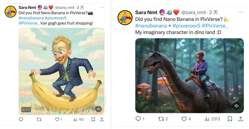
Task: Like the Van Gogh banana tweet
Action: 57,119
